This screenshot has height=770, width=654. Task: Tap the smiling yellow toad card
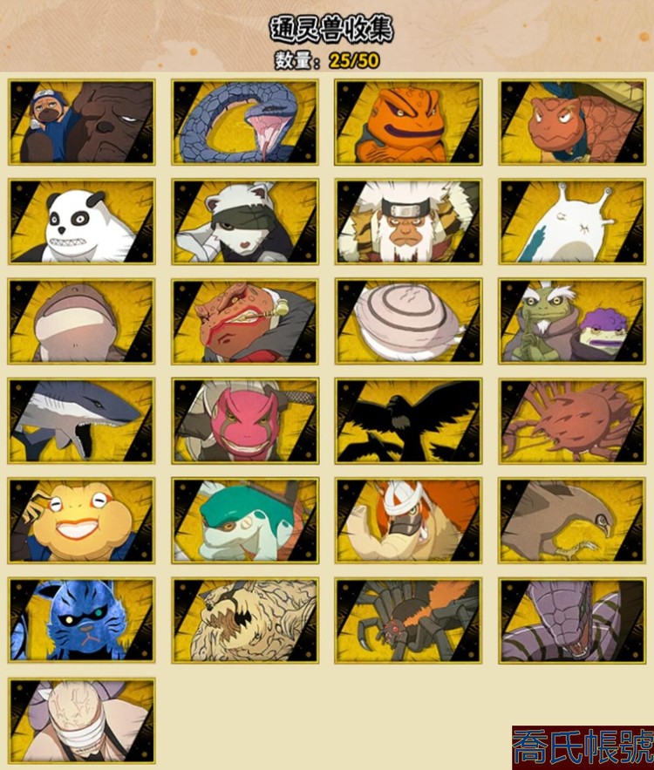pos(81,521)
